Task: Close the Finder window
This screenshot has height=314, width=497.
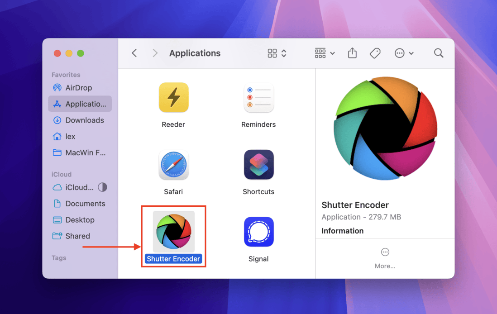Action: click(57, 53)
